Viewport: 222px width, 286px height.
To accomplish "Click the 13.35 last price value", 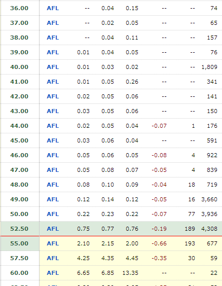I will (x=130, y=273).
